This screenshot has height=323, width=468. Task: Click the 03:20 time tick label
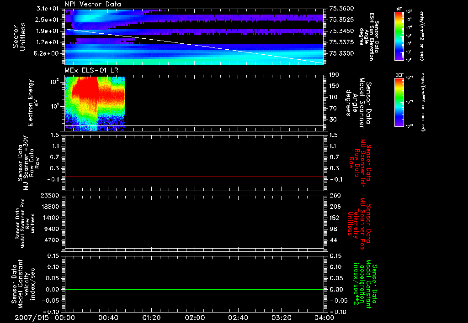(281, 318)
